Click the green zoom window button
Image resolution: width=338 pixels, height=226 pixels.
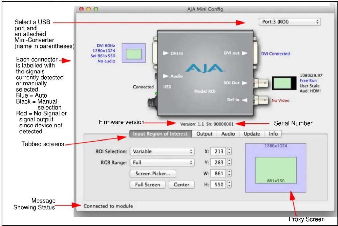point(96,9)
